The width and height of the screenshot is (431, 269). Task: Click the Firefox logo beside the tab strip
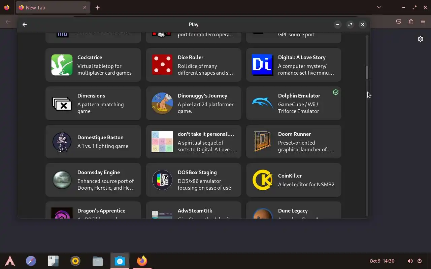[x=7, y=7]
